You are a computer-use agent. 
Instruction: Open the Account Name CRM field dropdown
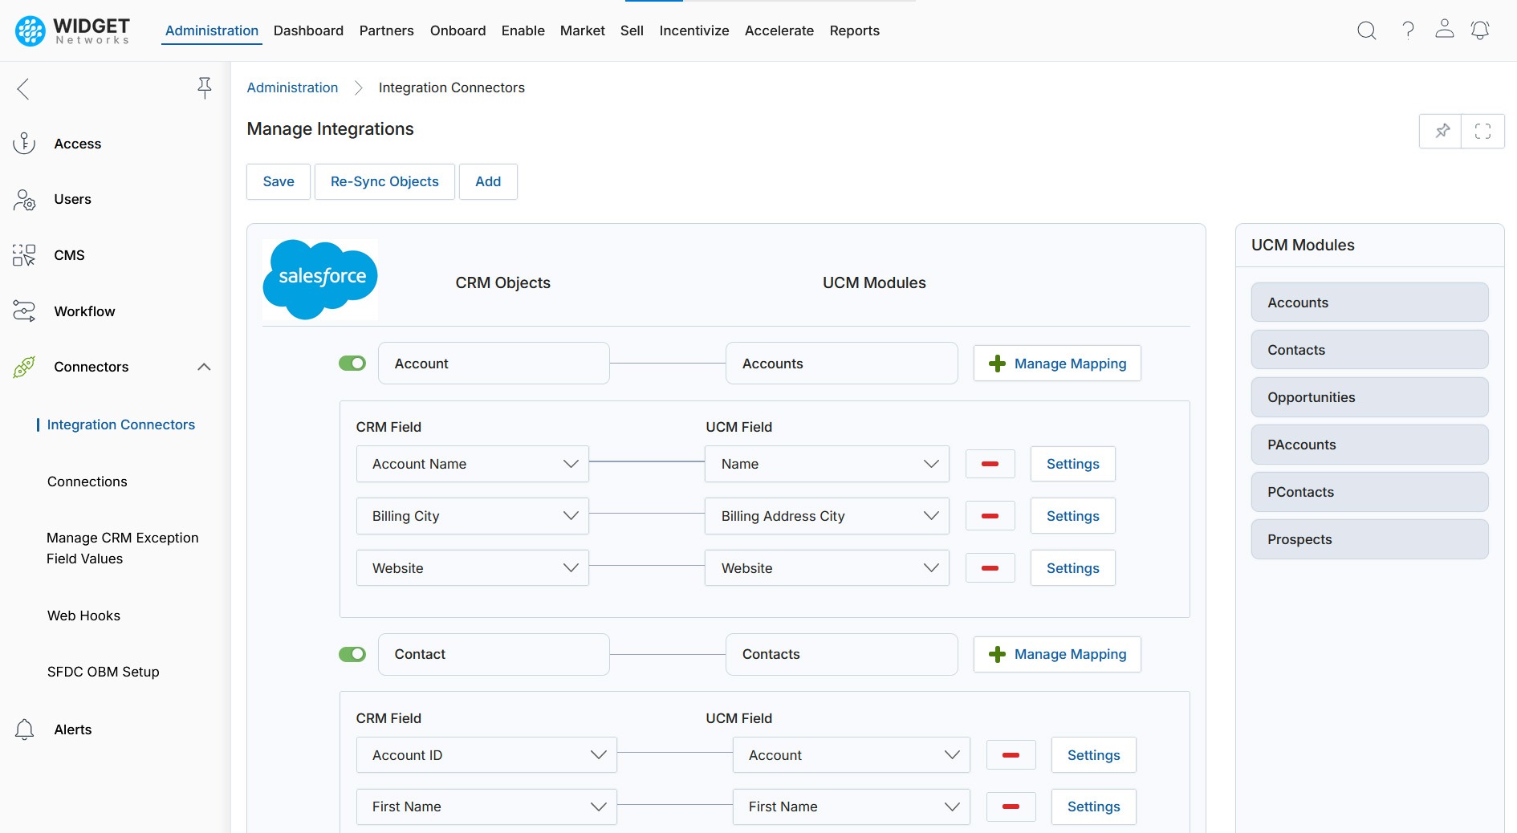point(473,464)
